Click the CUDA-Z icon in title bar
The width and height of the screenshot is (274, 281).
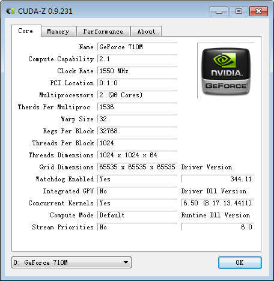click(10, 11)
